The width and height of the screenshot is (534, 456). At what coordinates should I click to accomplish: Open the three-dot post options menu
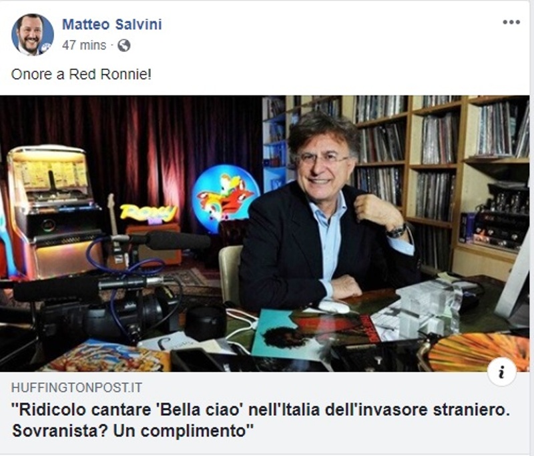click(511, 23)
